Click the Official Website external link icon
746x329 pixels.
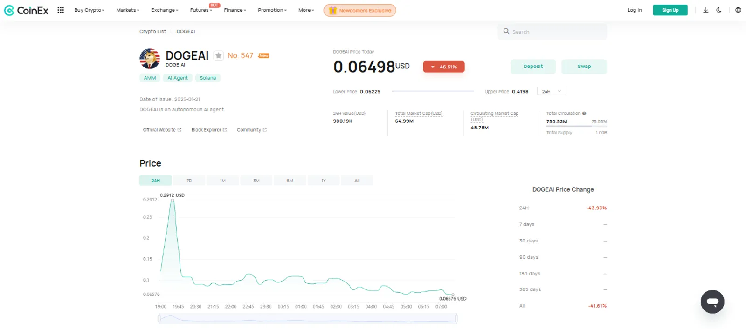[179, 130]
